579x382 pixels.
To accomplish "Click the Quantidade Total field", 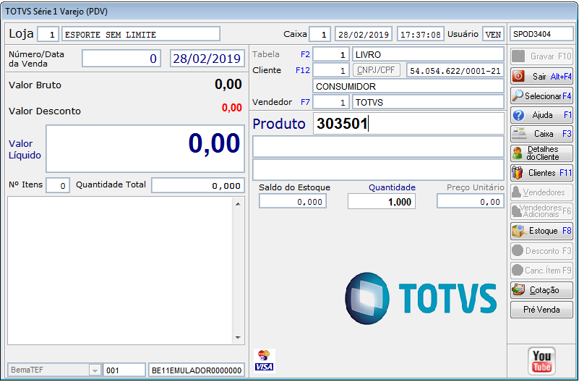I will pyautogui.click(x=198, y=185).
